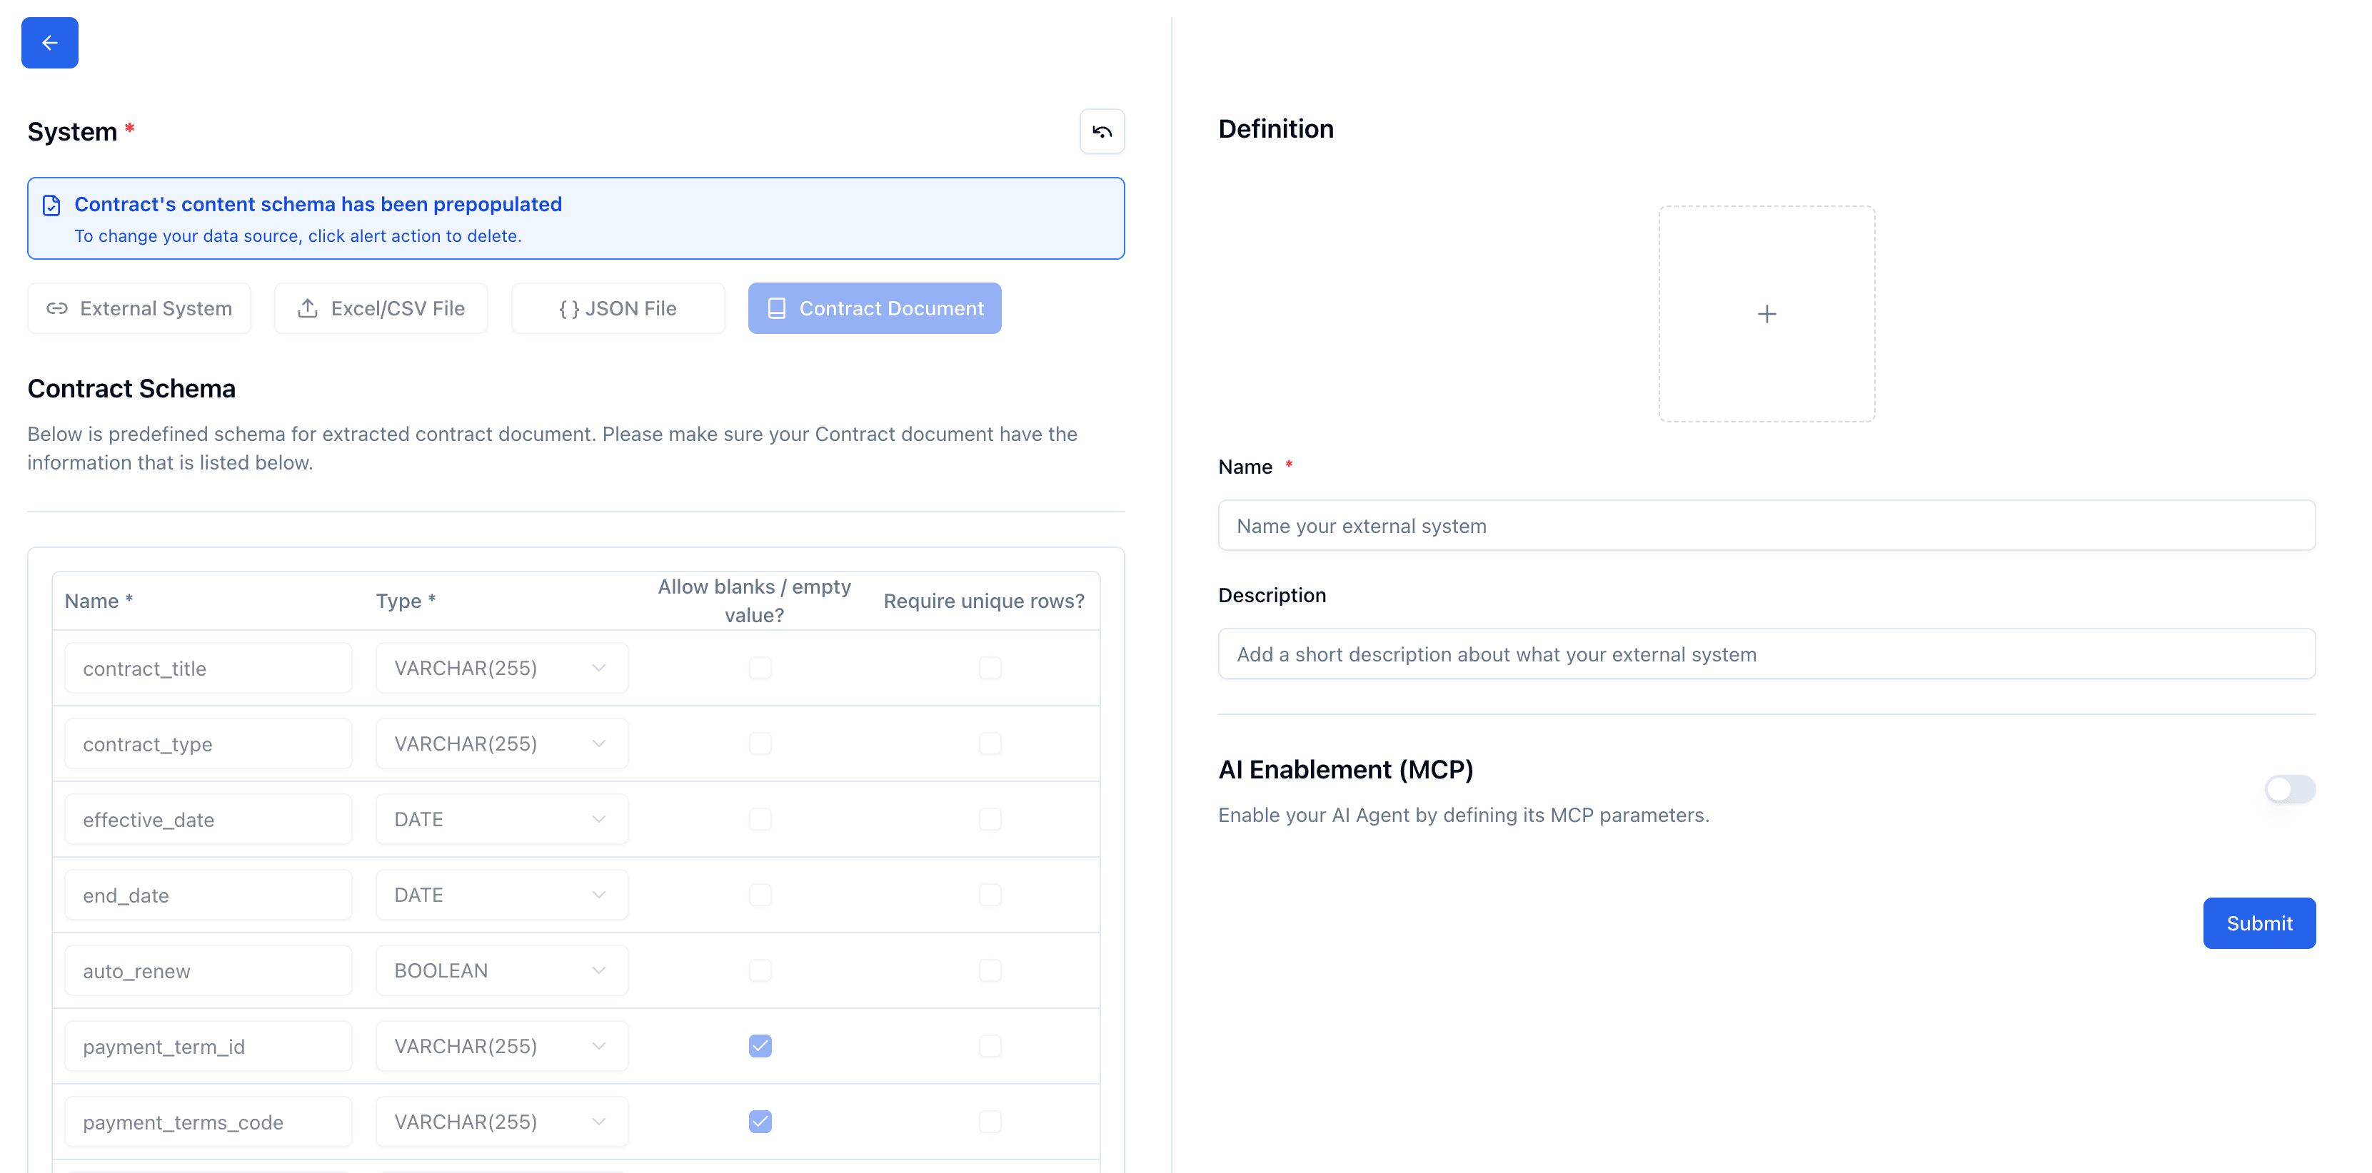Click the upload icon on Excel/CSV File
2372x1173 pixels.
(x=308, y=308)
